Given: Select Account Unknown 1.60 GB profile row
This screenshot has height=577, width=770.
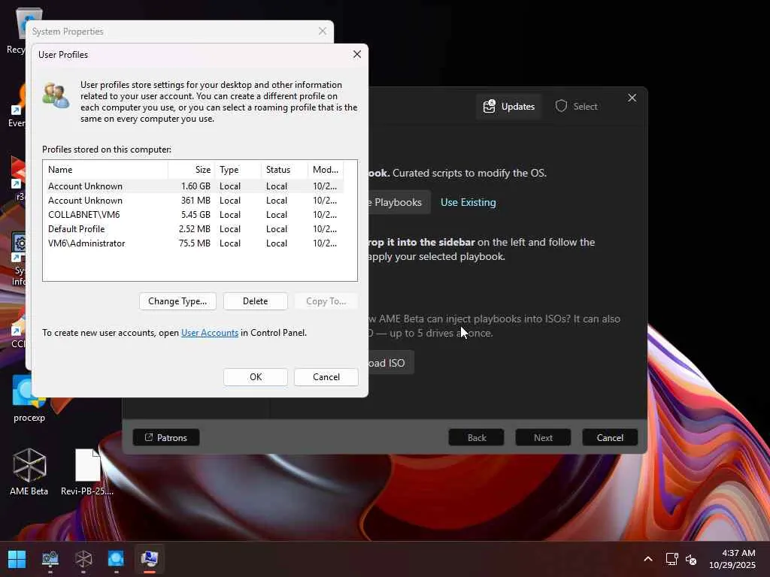Looking at the screenshot, I should (193, 186).
